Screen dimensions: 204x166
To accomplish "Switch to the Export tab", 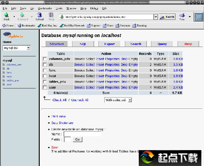I will (109, 44).
